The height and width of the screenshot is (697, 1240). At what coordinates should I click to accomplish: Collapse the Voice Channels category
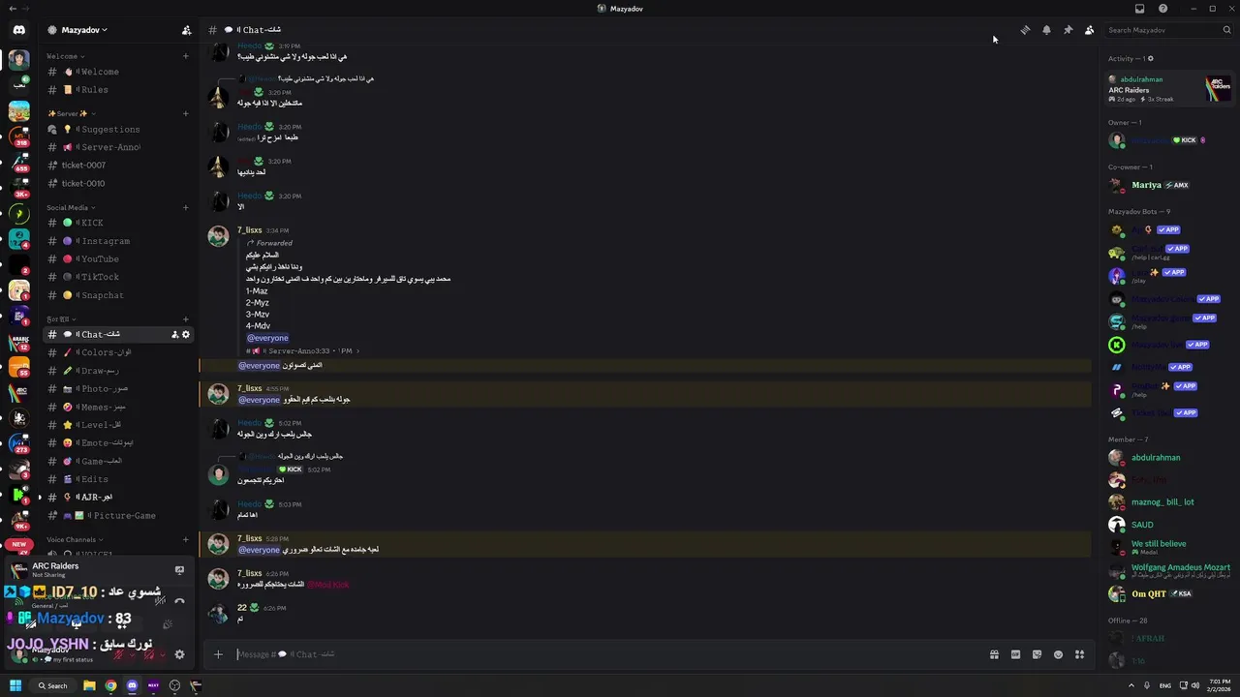tap(75, 539)
